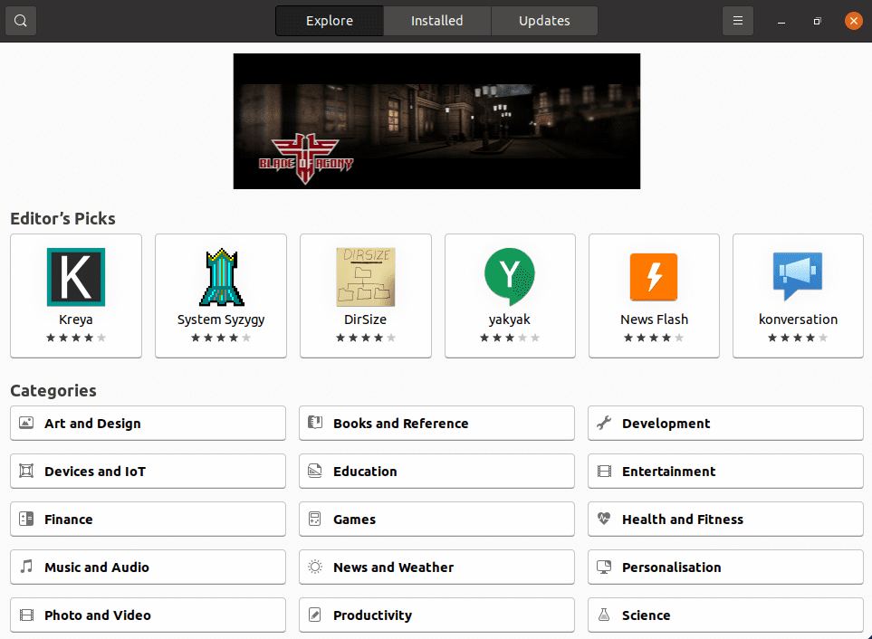Click the Science flask icon
This screenshot has height=639, width=872.
(x=604, y=615)
